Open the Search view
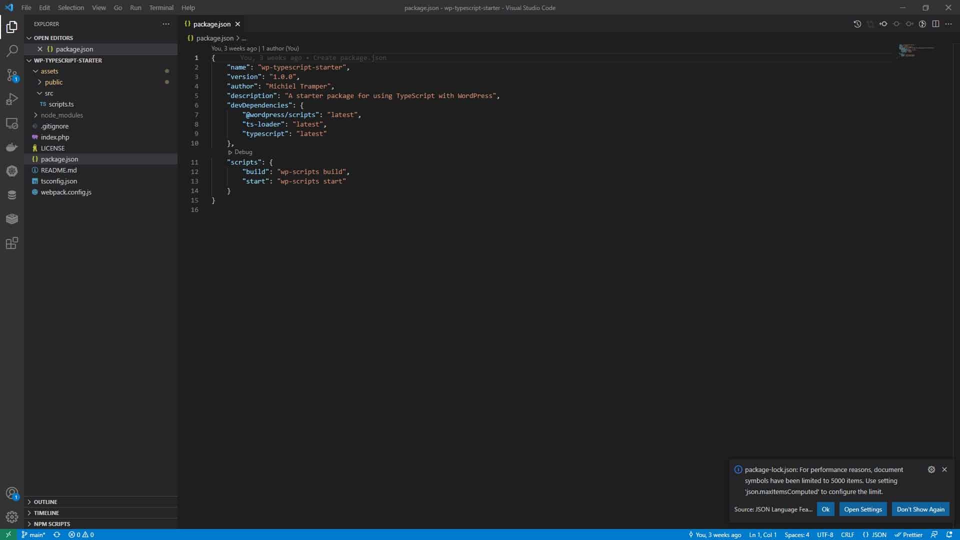Screen dimensions: 960x540 (x=11, y=50)
